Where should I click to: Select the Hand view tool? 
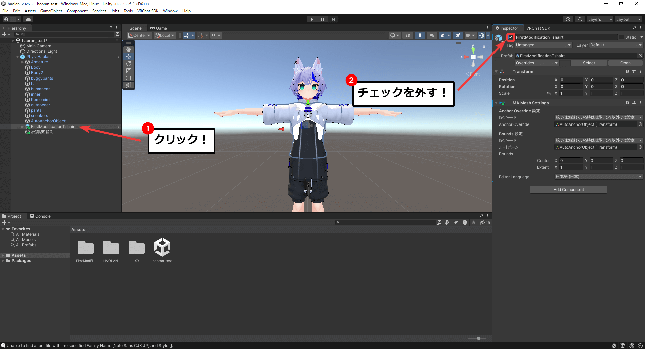[129, 49]
